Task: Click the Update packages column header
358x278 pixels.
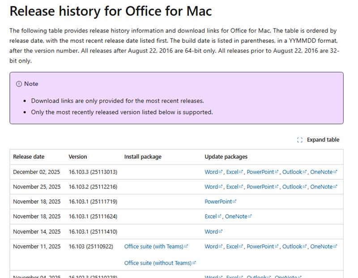Action: pyautogui.click(x=226, y=157)
